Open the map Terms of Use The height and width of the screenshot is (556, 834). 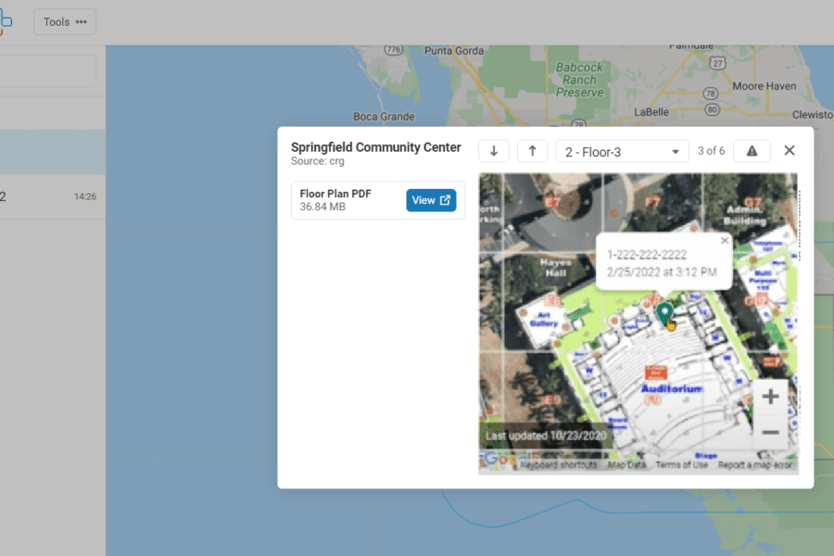click(x=681, y=465)
